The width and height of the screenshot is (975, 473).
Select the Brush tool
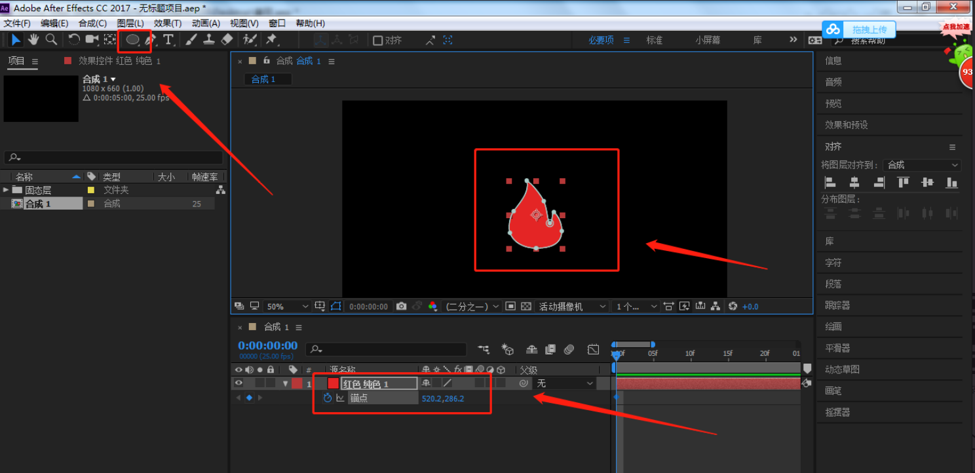click(x=191, y=40)
